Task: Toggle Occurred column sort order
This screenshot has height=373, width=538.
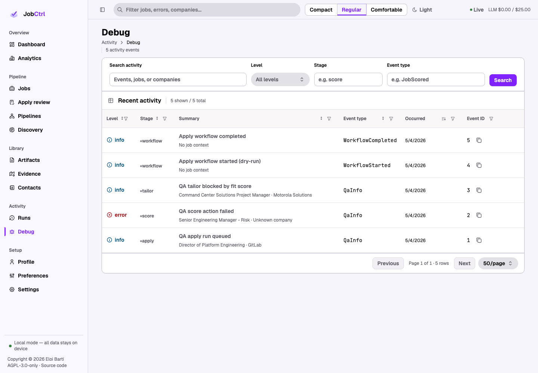Action: [x=443, y=119]
